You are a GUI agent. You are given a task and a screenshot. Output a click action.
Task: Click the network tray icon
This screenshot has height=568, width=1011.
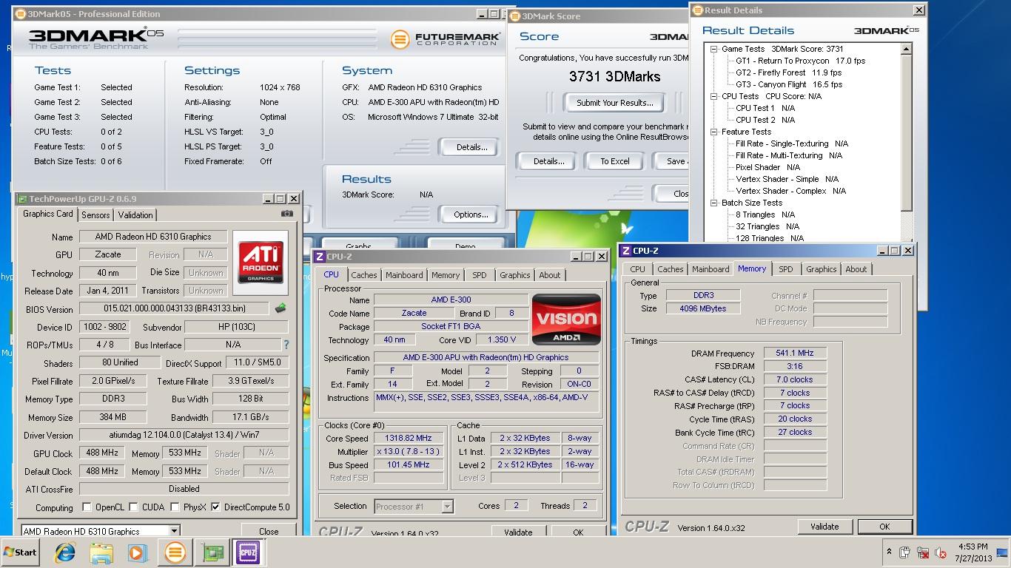[x=923, y=552]
